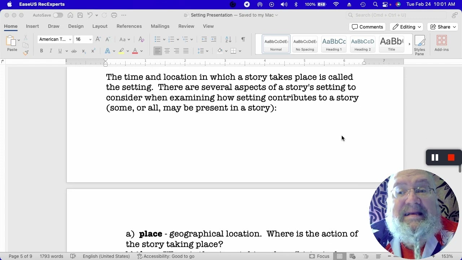Increase font size with larger A

click(x=98, y=39)
